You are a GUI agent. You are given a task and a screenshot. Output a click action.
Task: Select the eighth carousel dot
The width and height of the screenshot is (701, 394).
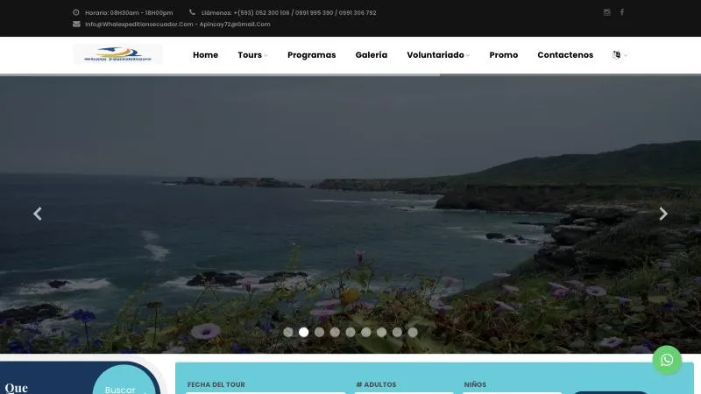click(x=397, y=333)
